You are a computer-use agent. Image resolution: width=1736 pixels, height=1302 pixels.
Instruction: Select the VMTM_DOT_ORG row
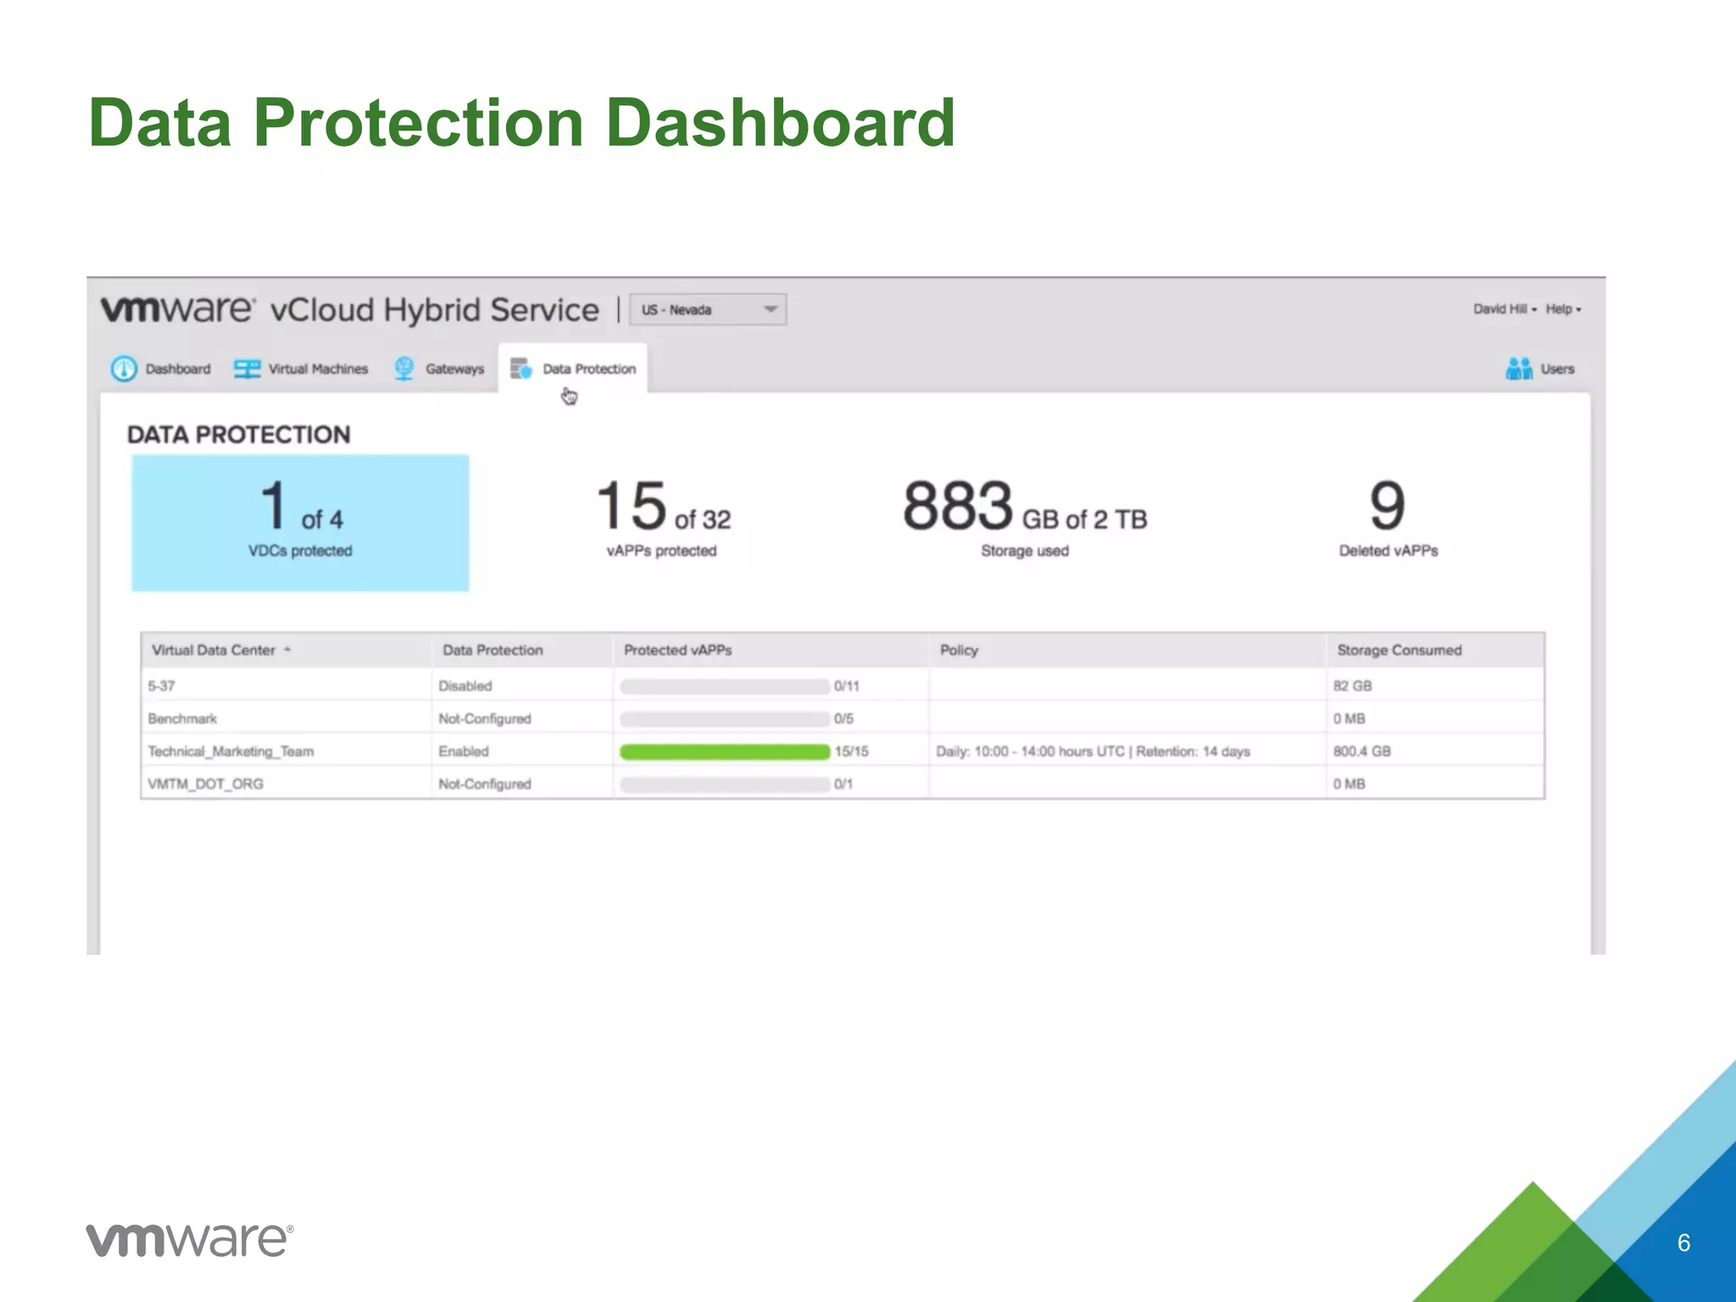843,784
